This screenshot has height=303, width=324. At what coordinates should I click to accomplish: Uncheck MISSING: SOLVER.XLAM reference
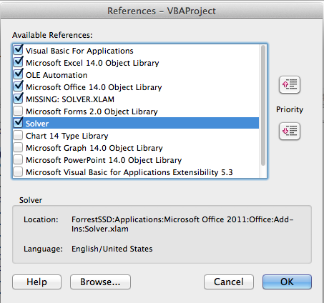tap(18, 99)
